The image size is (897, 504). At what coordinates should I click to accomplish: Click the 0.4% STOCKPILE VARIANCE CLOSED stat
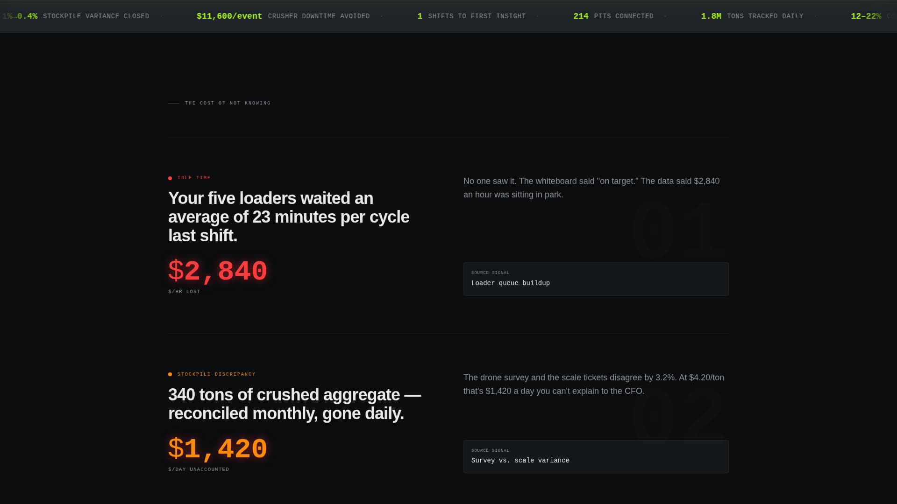click(x=83, y=16)
